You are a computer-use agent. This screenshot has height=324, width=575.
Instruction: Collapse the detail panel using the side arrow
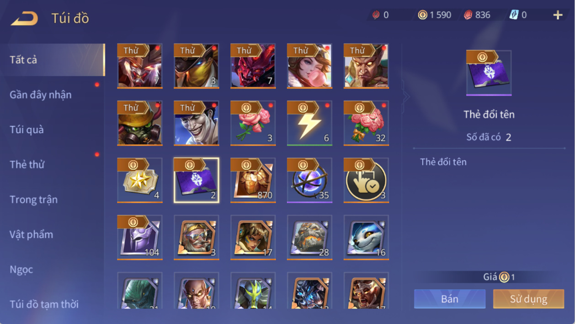(406, 97)
